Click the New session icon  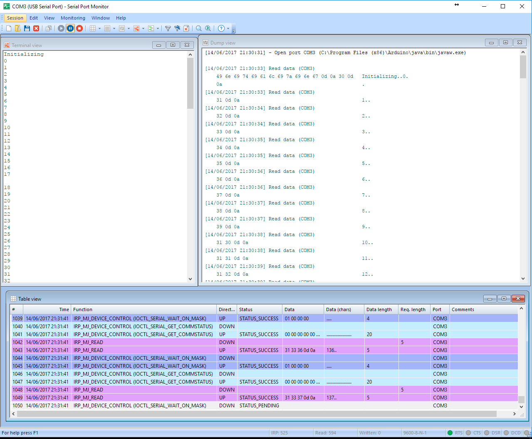[8, 28]
